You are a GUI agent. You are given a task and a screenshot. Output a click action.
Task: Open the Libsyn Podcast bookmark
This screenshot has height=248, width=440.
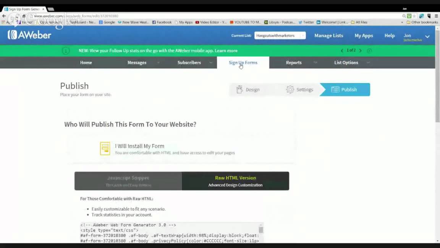pos(280,22)
